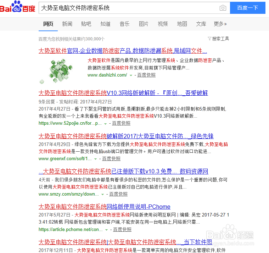Open the 文库 tab

pos(201,24)
